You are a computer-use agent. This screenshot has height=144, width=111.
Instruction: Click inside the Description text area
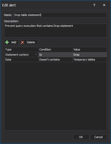tap(55, 31)
